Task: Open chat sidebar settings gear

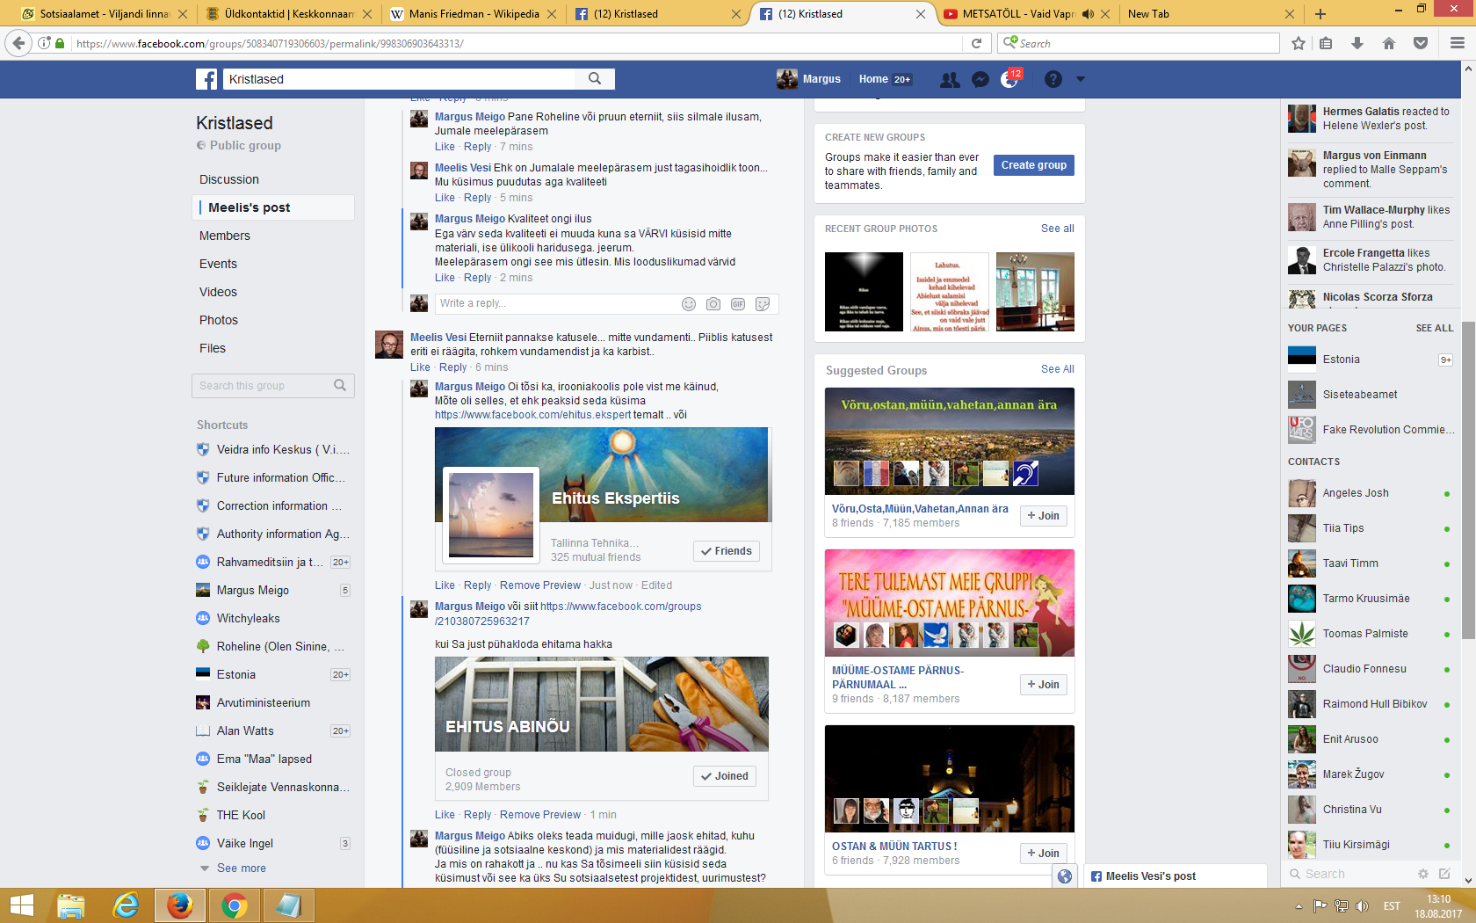Action: click(x=1422, y=874)
